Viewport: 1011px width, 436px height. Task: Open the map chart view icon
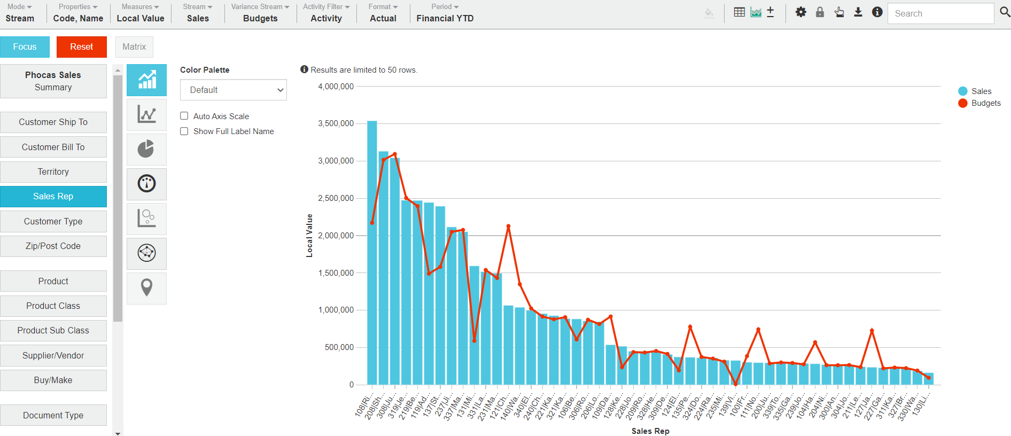click(146, 288)
